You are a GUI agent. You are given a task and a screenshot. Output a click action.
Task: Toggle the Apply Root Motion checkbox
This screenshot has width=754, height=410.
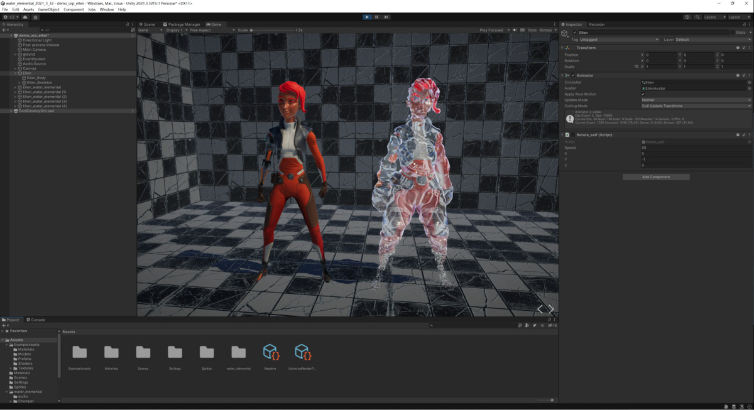coord(643,94)
